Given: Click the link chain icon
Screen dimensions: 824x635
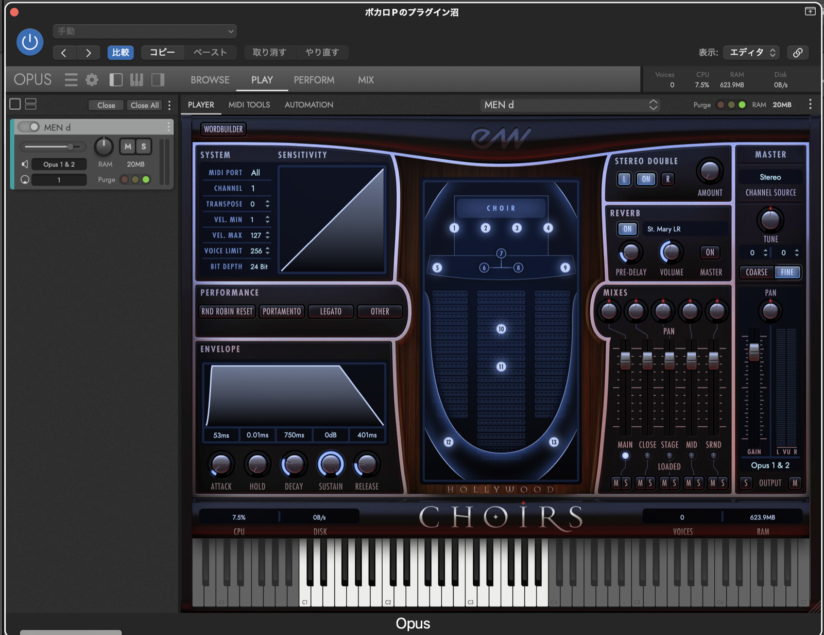Looking at the screenshot, I should (798, 53).
